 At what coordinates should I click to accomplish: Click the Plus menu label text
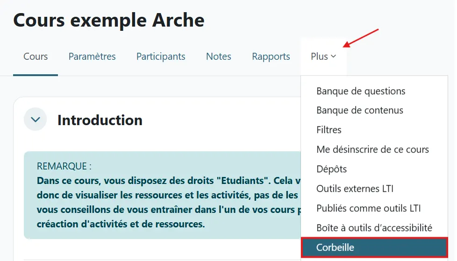[x=320, y=56]
